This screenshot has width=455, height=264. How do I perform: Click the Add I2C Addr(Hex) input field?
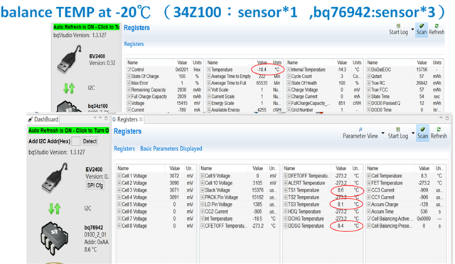click(76, 141)
